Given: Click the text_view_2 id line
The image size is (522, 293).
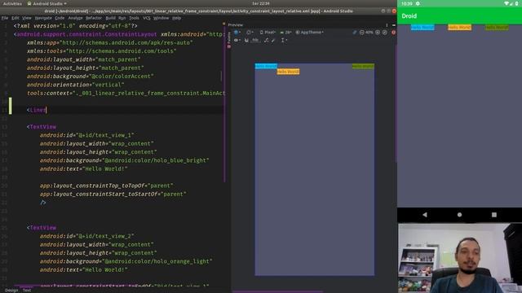Looking at the screenshot, I should (x=87, y=236).
